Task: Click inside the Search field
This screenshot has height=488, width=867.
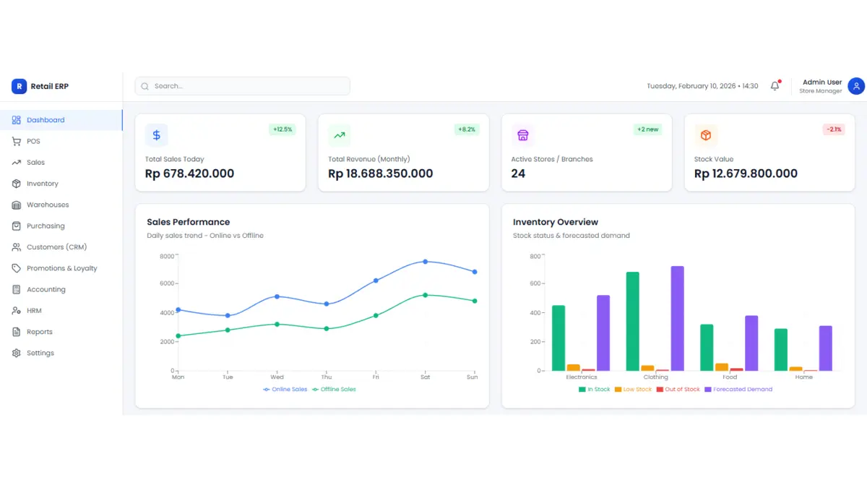Action: coord(242,86)
